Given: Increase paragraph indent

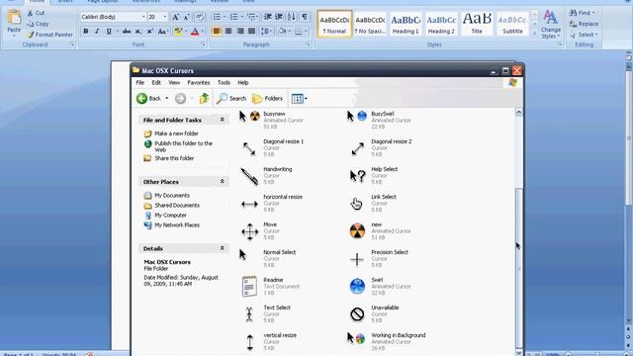Looking at the screenshot, I should 279,17.
